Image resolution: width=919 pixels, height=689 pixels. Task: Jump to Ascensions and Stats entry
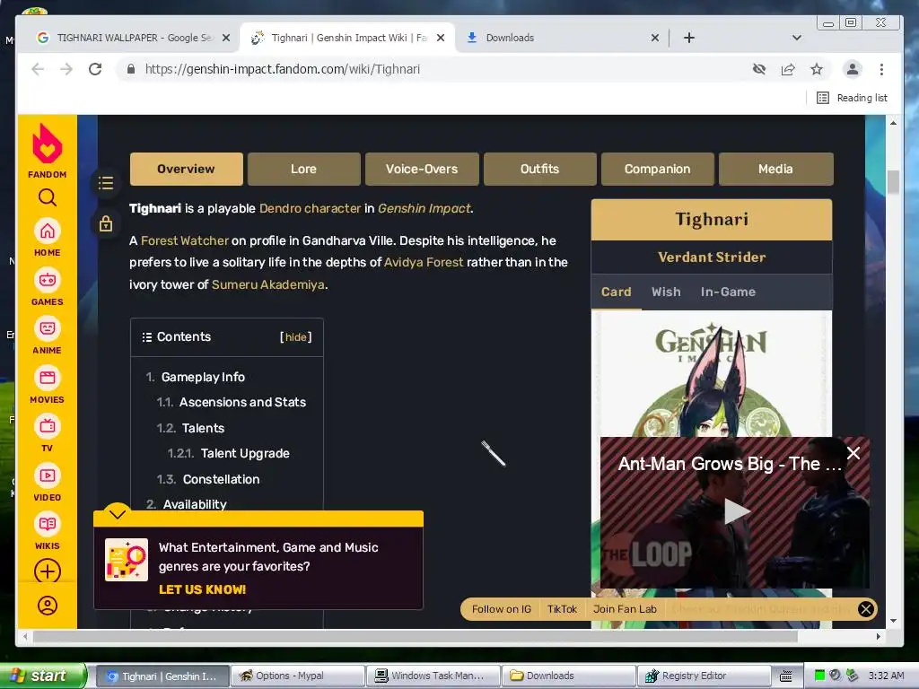coord(242,403)
